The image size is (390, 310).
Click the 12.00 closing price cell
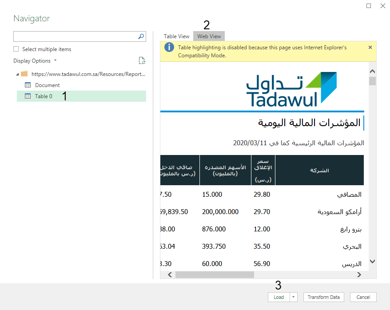click(262, 229)
